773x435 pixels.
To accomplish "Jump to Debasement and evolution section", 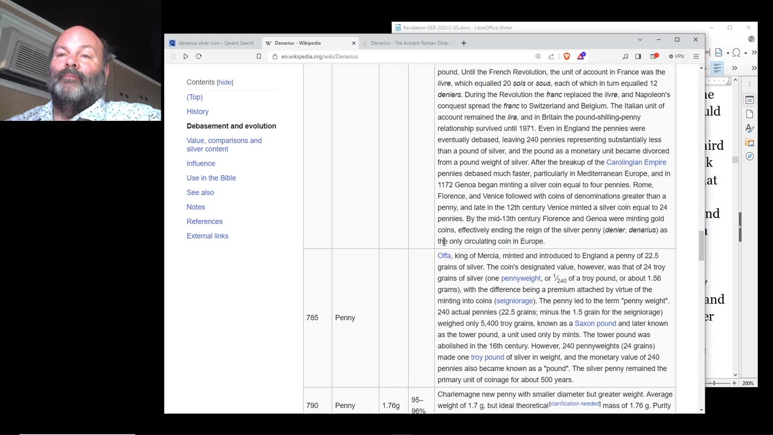I will [231, 126].
